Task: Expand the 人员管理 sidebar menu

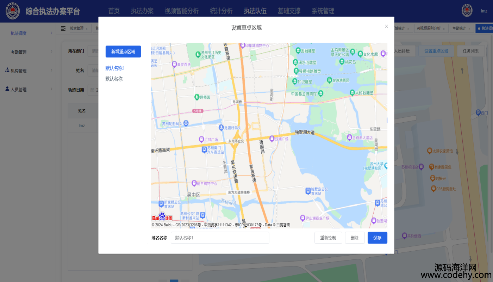Action: [x=28, y=90]
